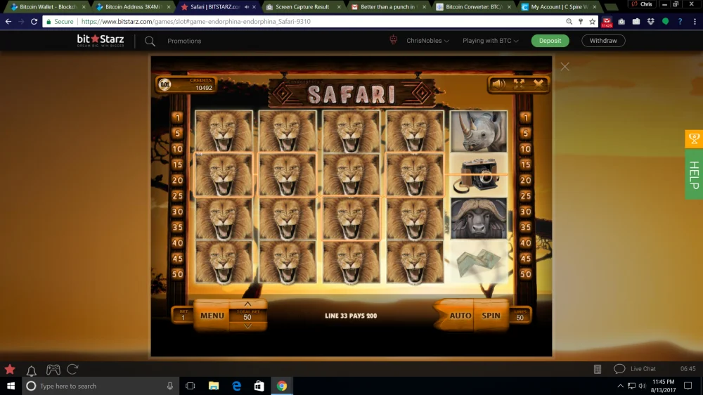Click the red star favorites icon

click(10, 370)
